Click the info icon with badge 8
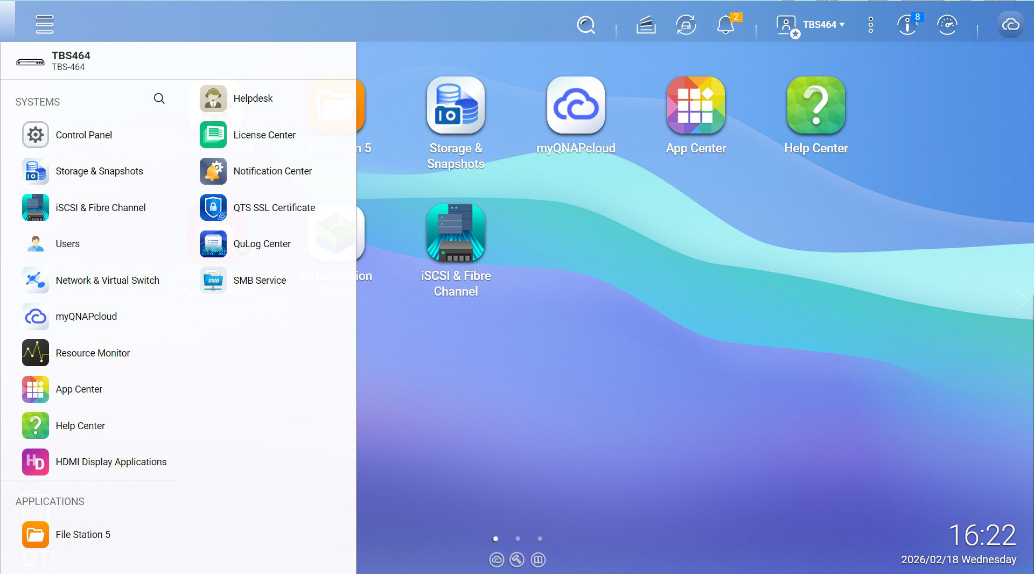Screen dimensions: 1034x574 pos(907,25)
